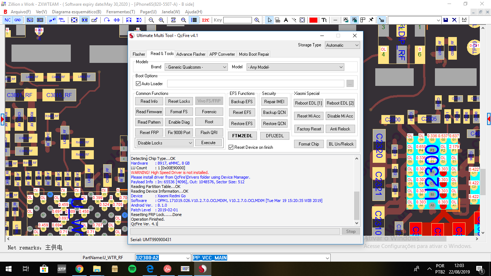The image size is (491, 276).
Task: Select the diagonal line drawing tool
Action: tap(294, 20)
